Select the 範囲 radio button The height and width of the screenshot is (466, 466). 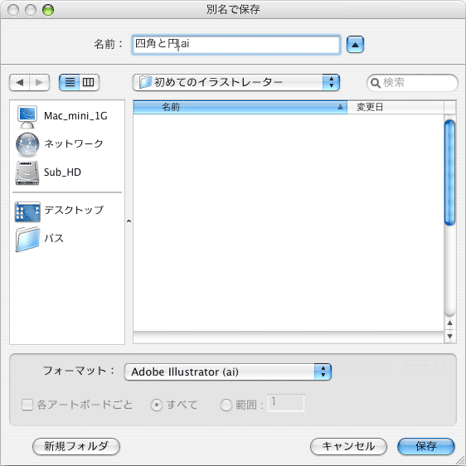point(226,405)
